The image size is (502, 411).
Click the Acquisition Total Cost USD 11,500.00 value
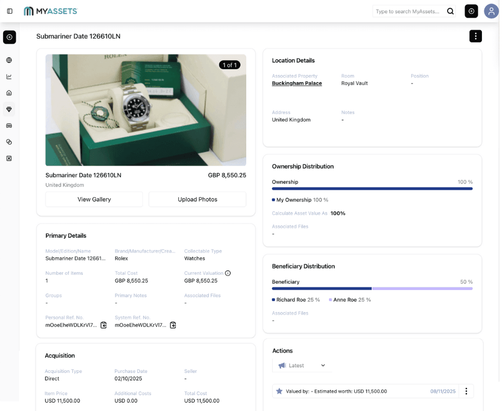(202, 401)
